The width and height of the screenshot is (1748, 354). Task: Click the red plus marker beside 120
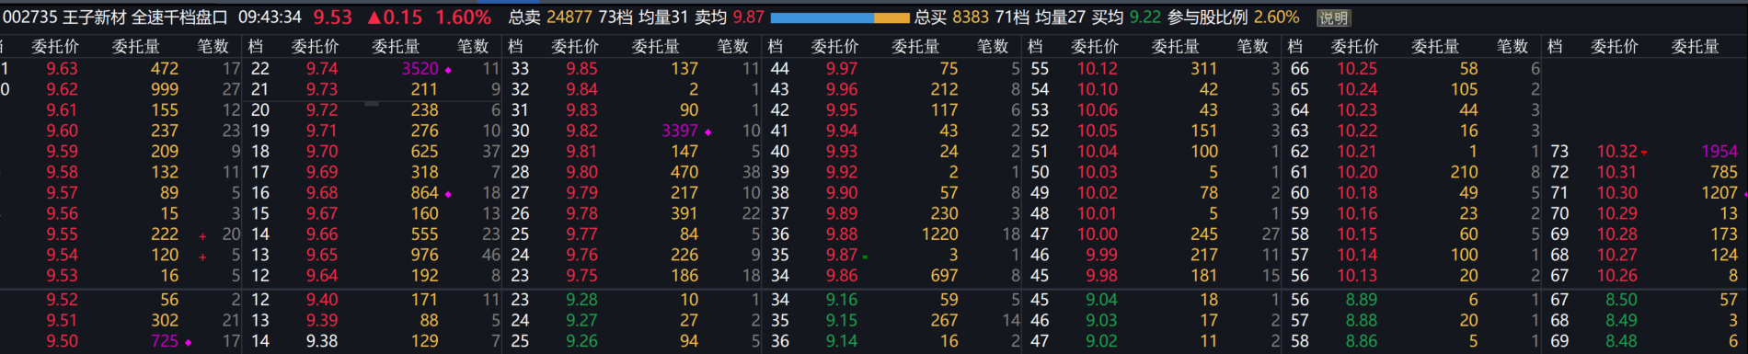[202, 257]
